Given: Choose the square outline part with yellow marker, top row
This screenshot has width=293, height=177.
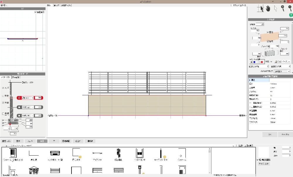Looking at the screenshot, I should tap(76, 153).
